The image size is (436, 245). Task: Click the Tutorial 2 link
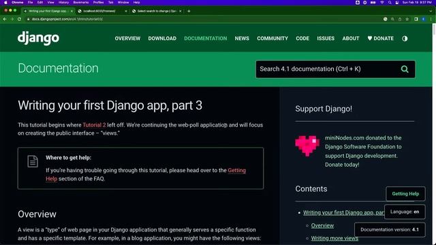point(94,125)
